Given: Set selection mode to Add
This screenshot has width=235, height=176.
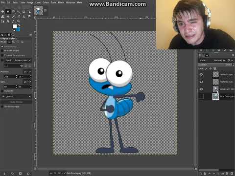Looking at the screenshot, I should point(14,42).
